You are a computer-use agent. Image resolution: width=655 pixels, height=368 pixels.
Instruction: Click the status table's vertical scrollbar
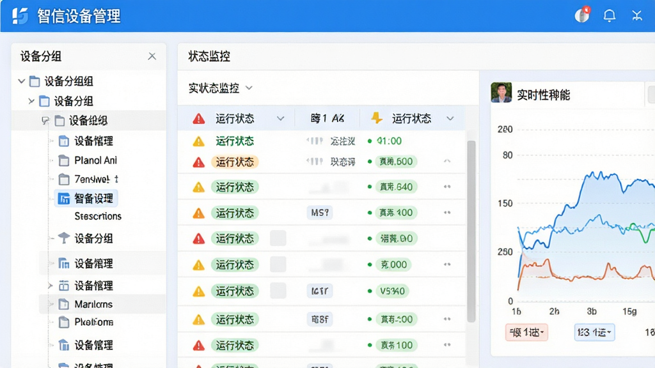[471, 231]
